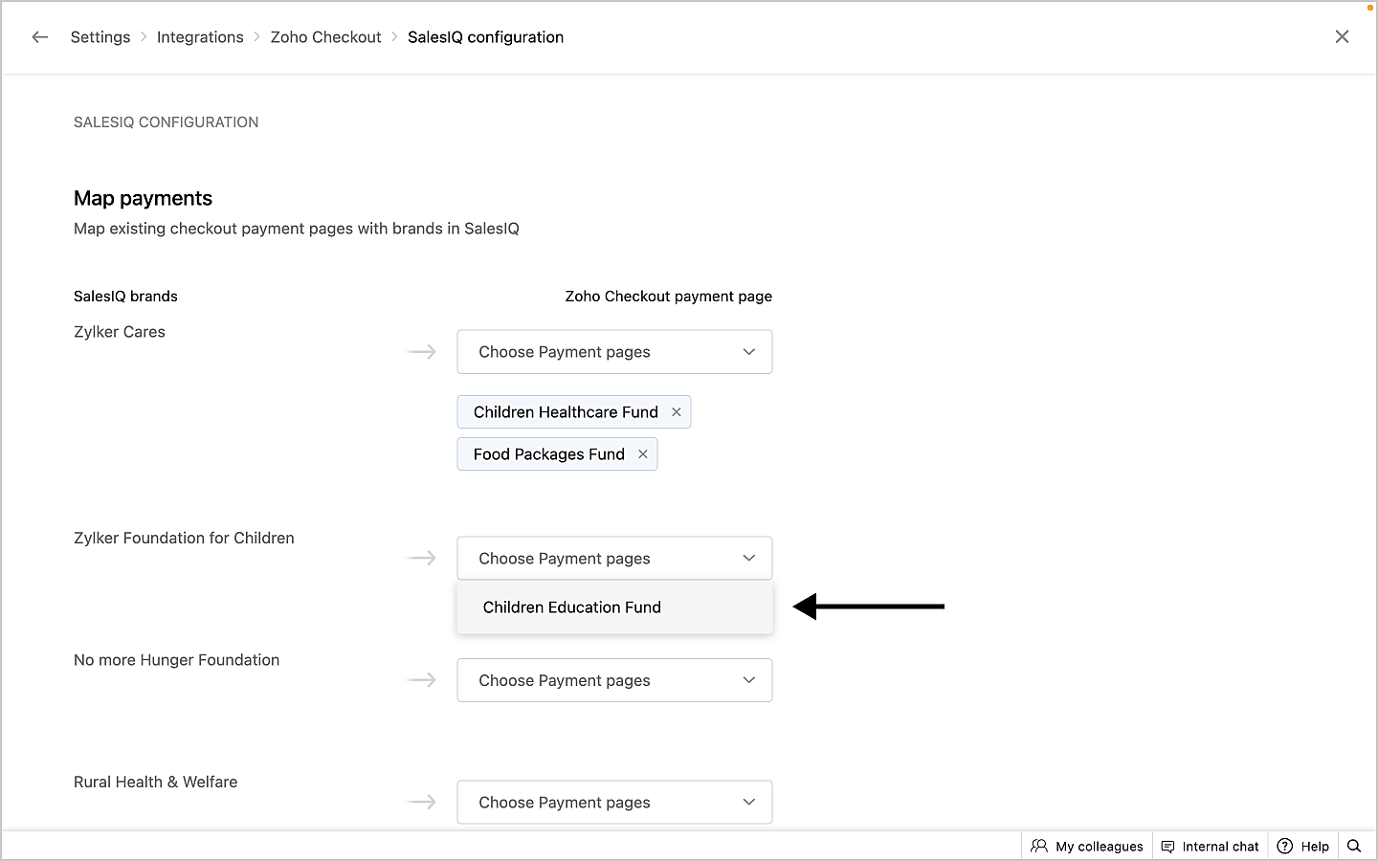Remove Children Healthcare Fund tag

(677, 412)
